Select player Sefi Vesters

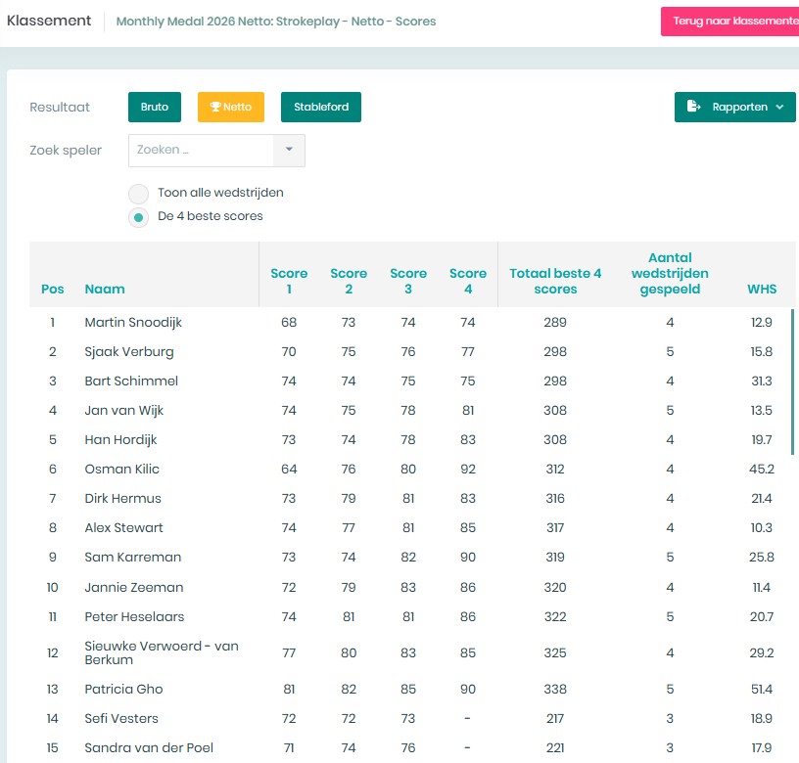point(121,719)
